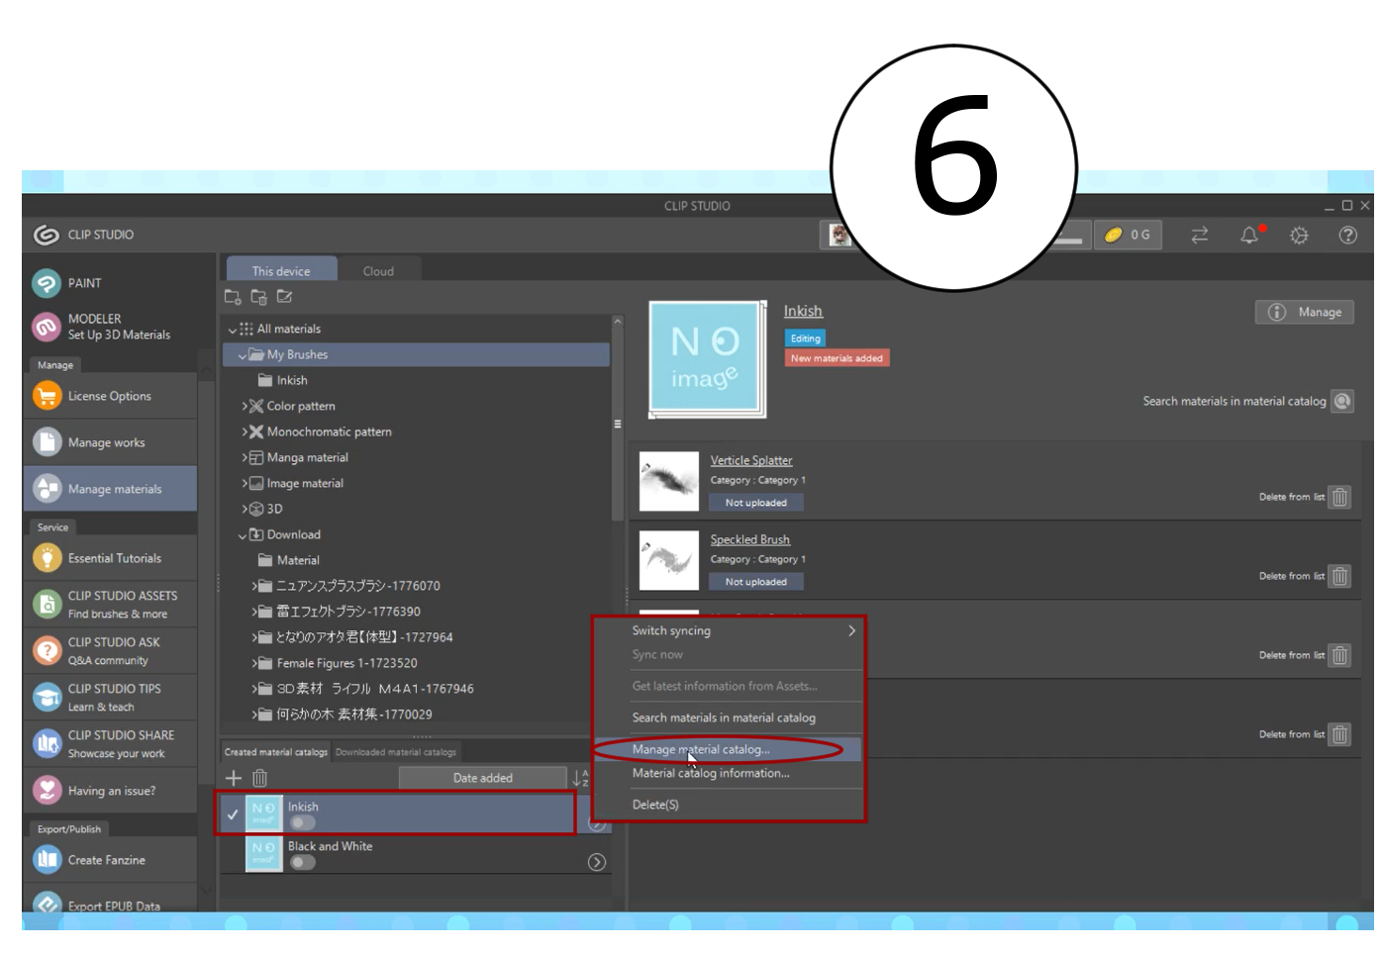Open the Date added sort dropdown

tap(483, 778)
